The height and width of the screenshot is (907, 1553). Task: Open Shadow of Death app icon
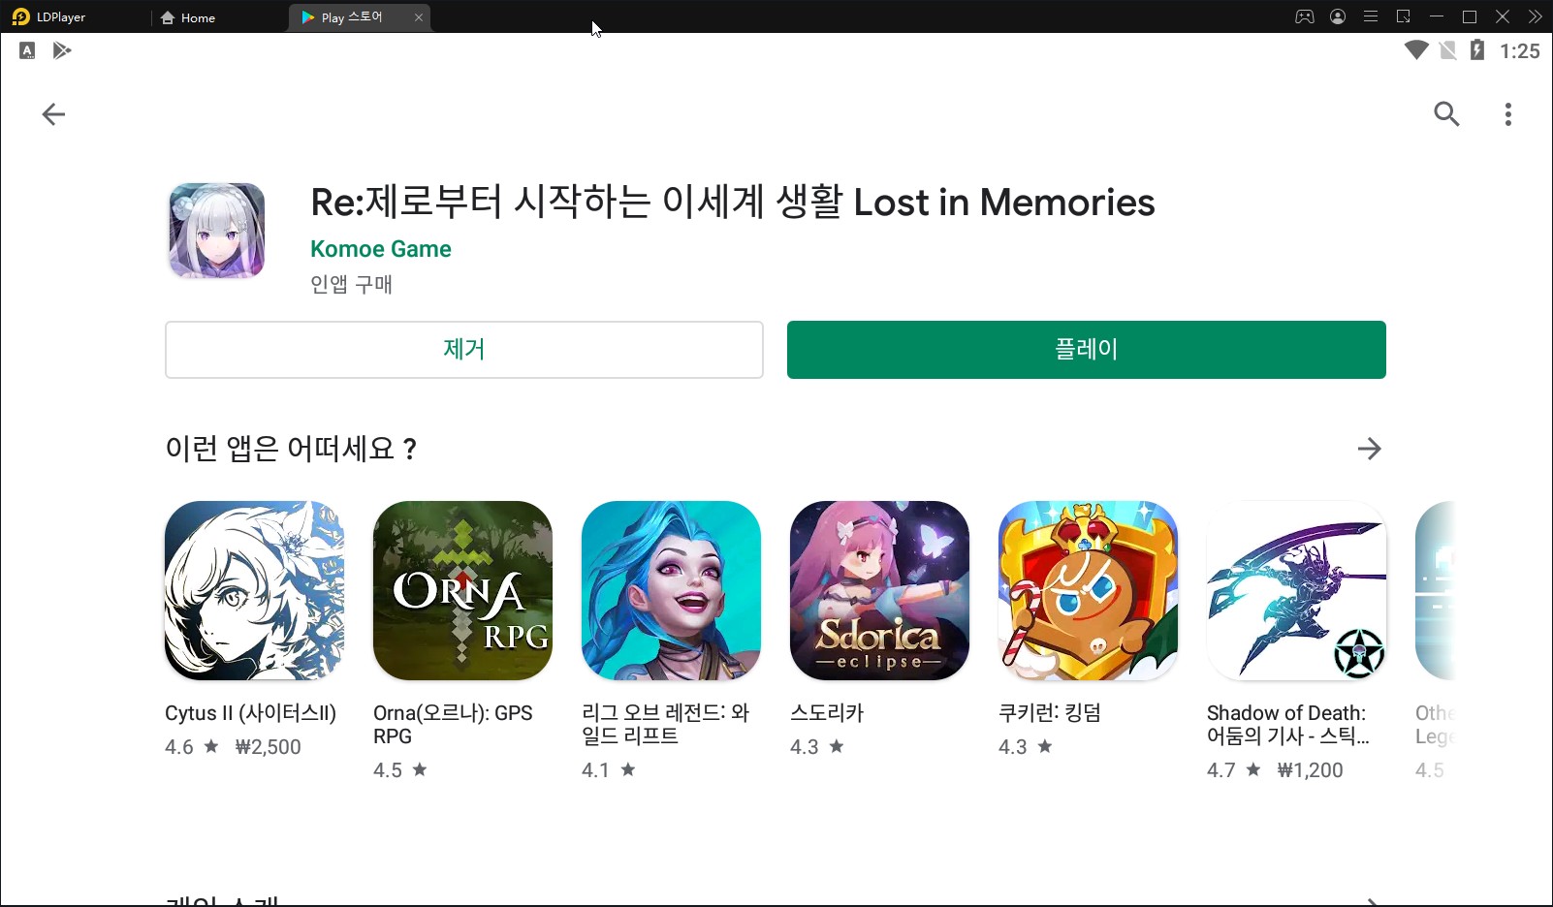point(1296,590)
